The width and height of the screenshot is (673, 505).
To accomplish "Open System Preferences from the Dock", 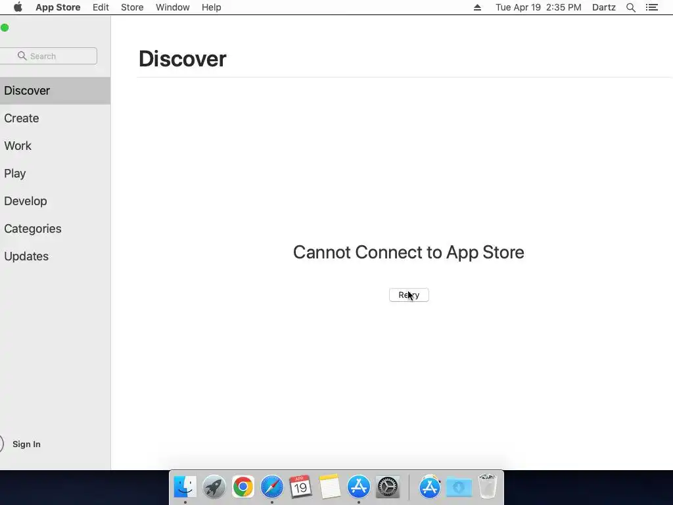I will [x=388, y=487].
